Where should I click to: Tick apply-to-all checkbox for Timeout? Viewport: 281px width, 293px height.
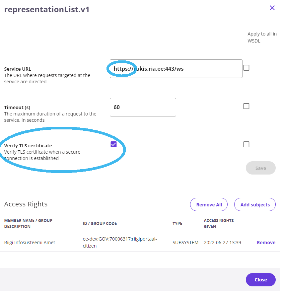click(x=246, y=106)
